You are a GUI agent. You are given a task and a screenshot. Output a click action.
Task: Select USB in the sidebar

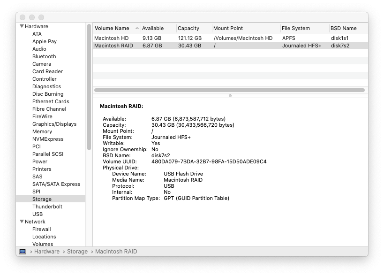pos(38,214)
